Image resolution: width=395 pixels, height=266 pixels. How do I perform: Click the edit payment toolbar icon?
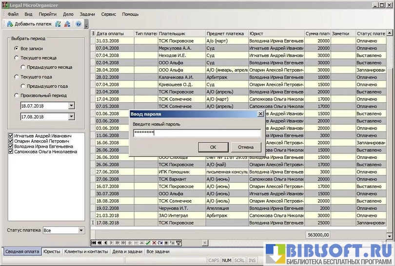(58, 24)
